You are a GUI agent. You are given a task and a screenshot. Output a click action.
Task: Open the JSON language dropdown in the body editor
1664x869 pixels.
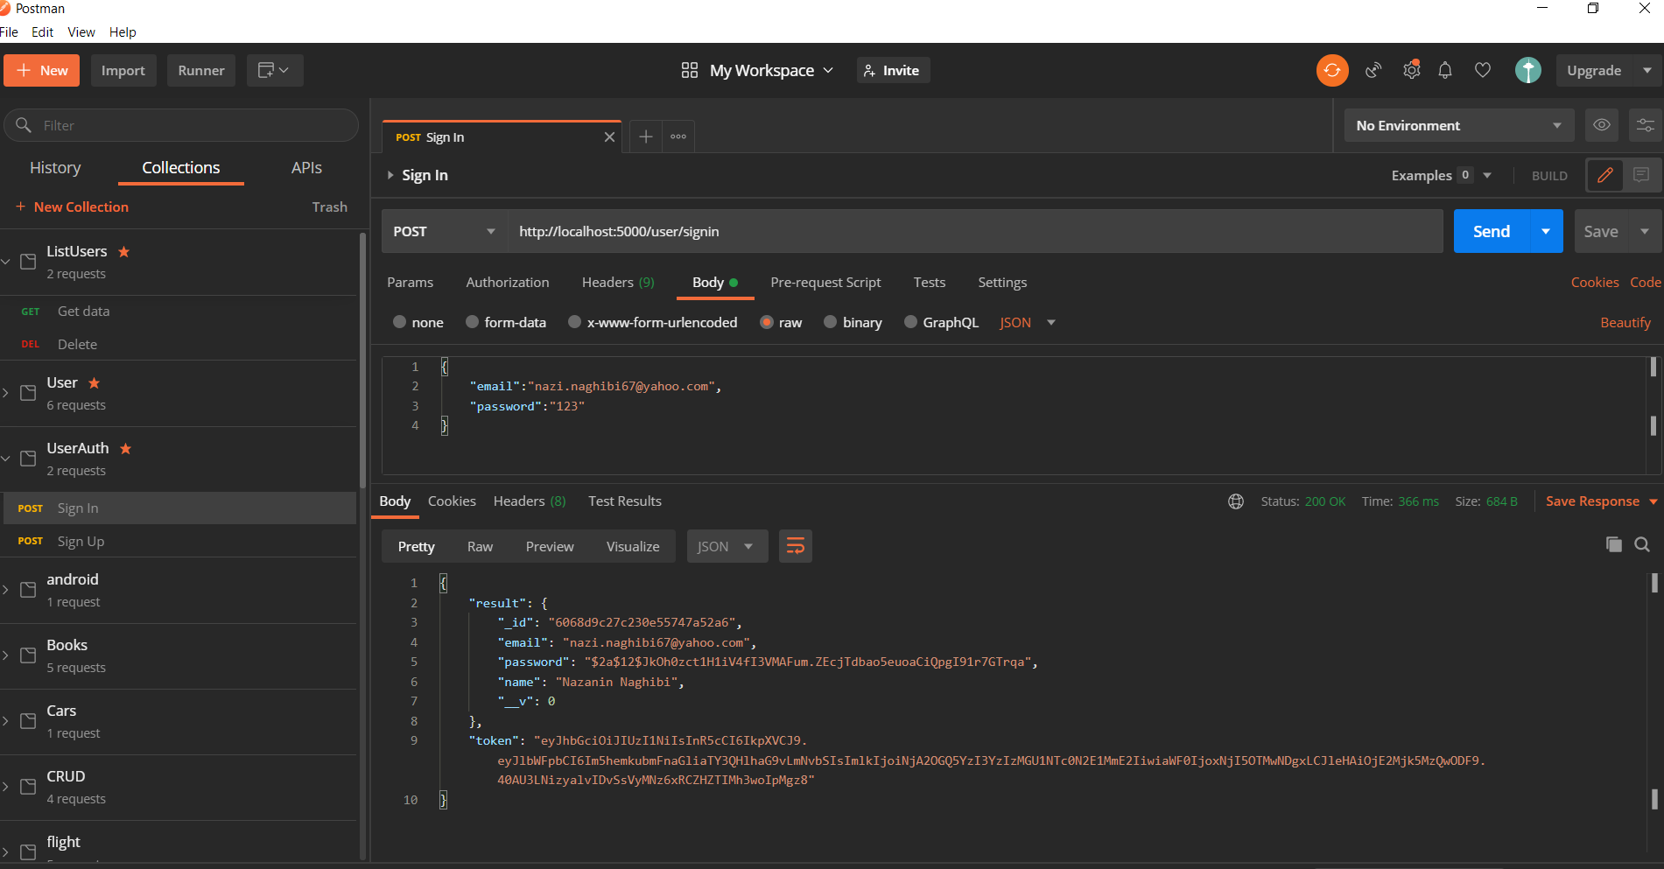pyautogui.click(x=1026, y=322)
